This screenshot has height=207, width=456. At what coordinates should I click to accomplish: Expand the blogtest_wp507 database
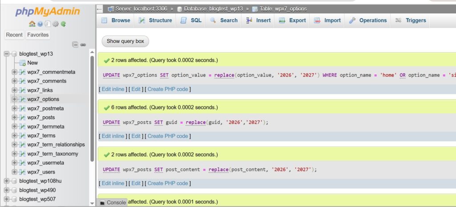pos(7,199)
